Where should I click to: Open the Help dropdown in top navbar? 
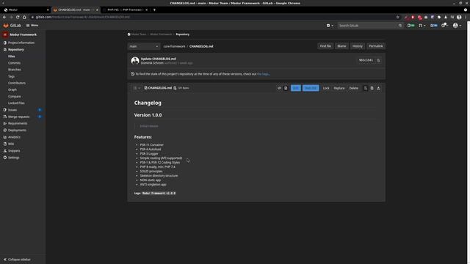click(x=445, y=26)
